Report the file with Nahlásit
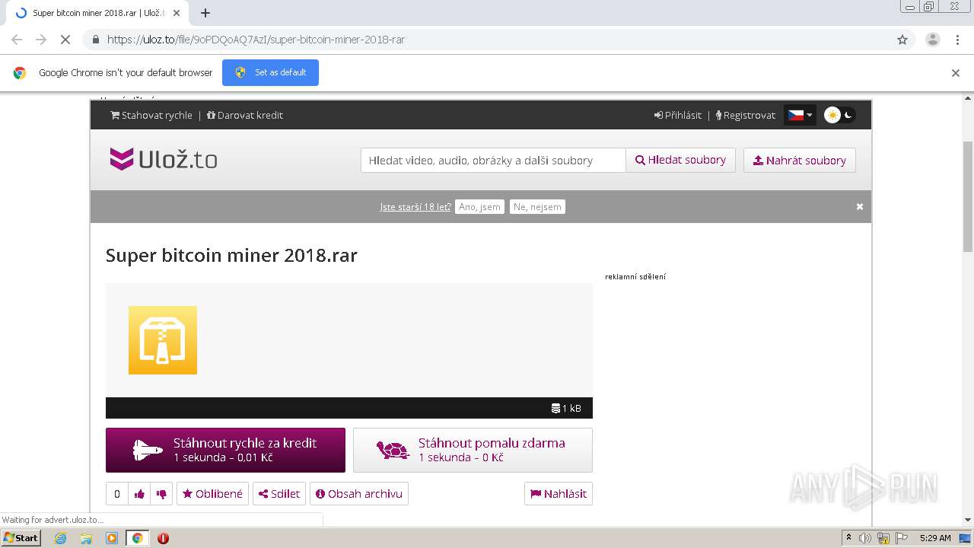The width and height of the screenshot is (974, 548). pos(559,494)
